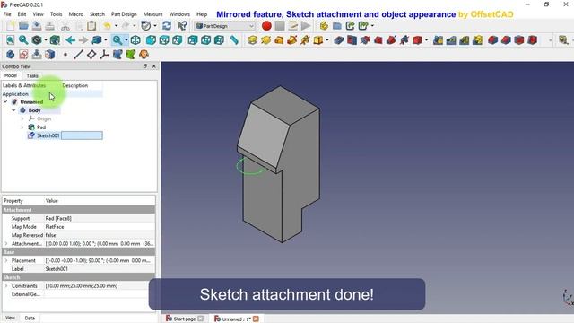Click the Datum line icon
Viewport: 574px width, 323px height.
78,55
